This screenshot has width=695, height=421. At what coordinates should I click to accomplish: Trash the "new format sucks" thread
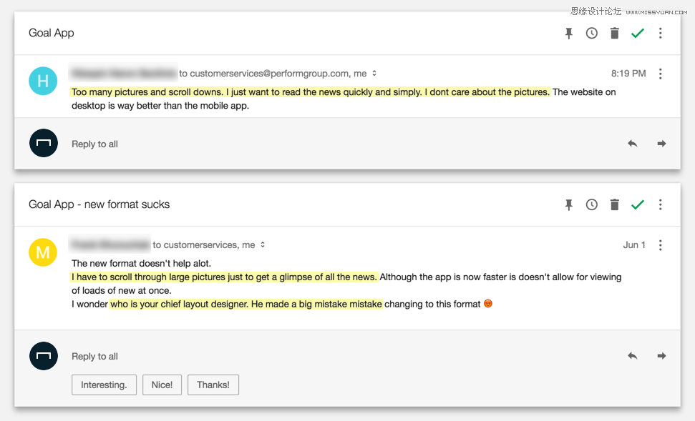[x=614, y=204]
